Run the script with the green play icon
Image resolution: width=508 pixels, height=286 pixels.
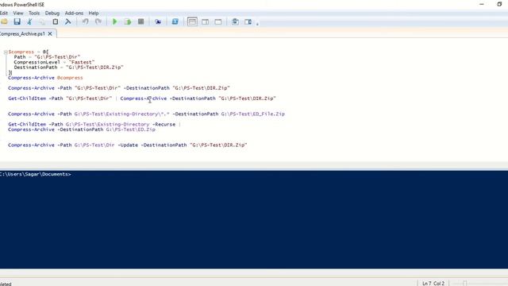tap(114, 21)
